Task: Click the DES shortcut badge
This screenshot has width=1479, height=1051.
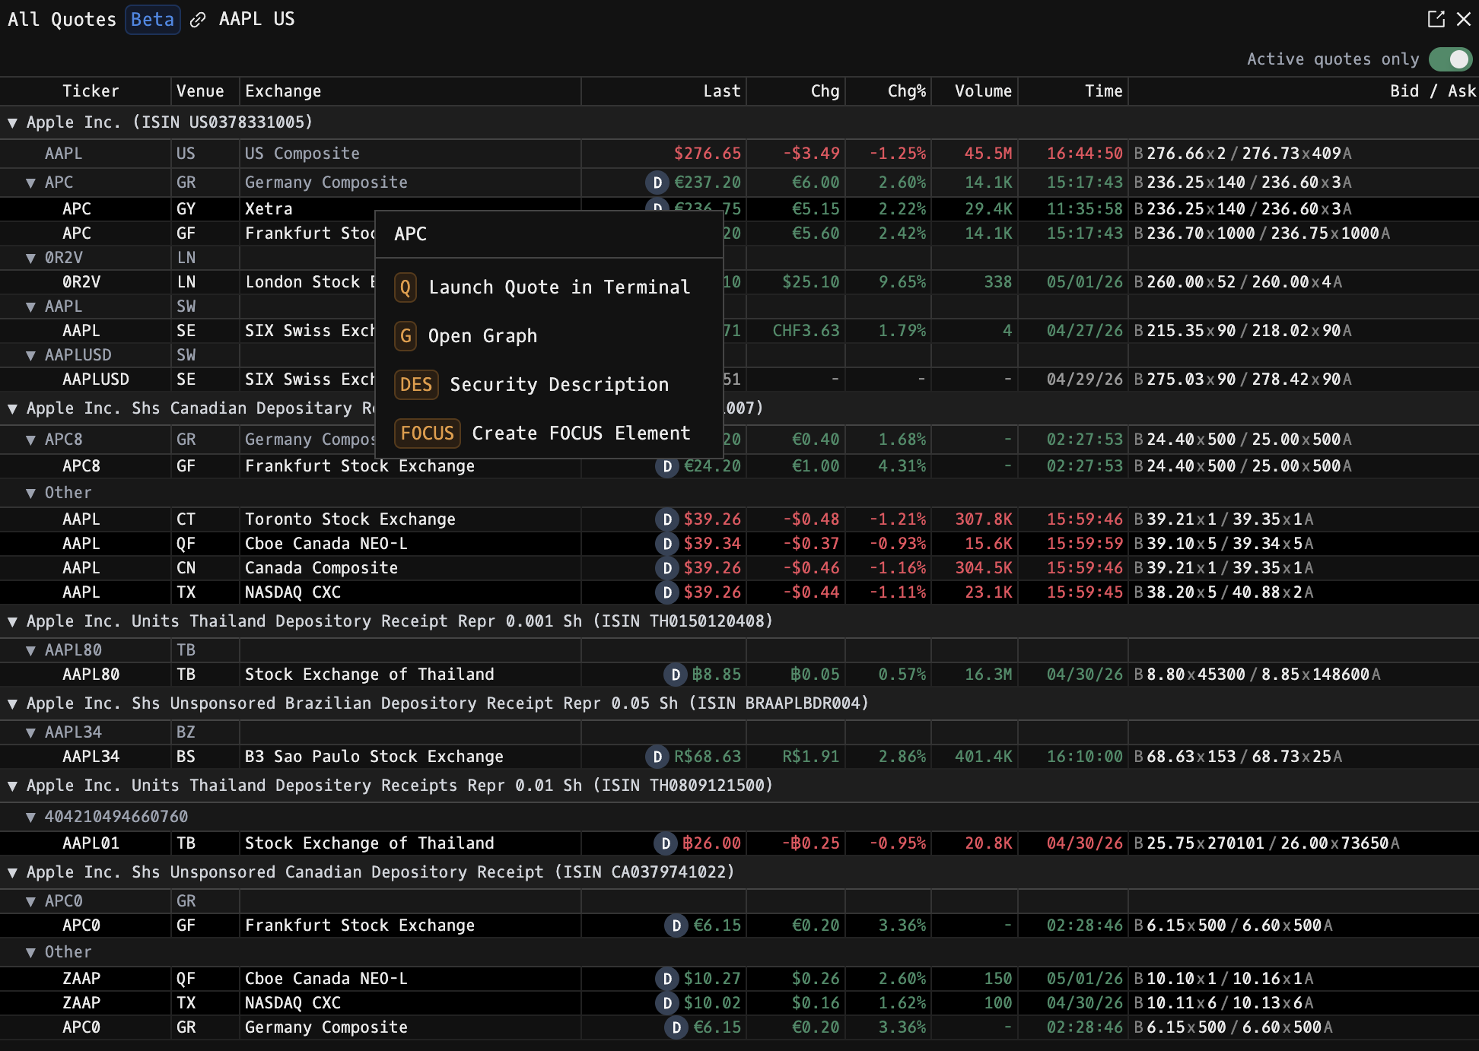Action: click(x=416, y=385)
